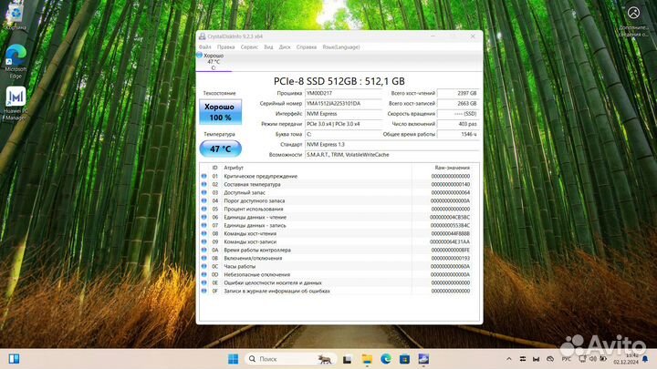Click the serial number field
This screenshot has width=657, height=369.
point(343,103)
